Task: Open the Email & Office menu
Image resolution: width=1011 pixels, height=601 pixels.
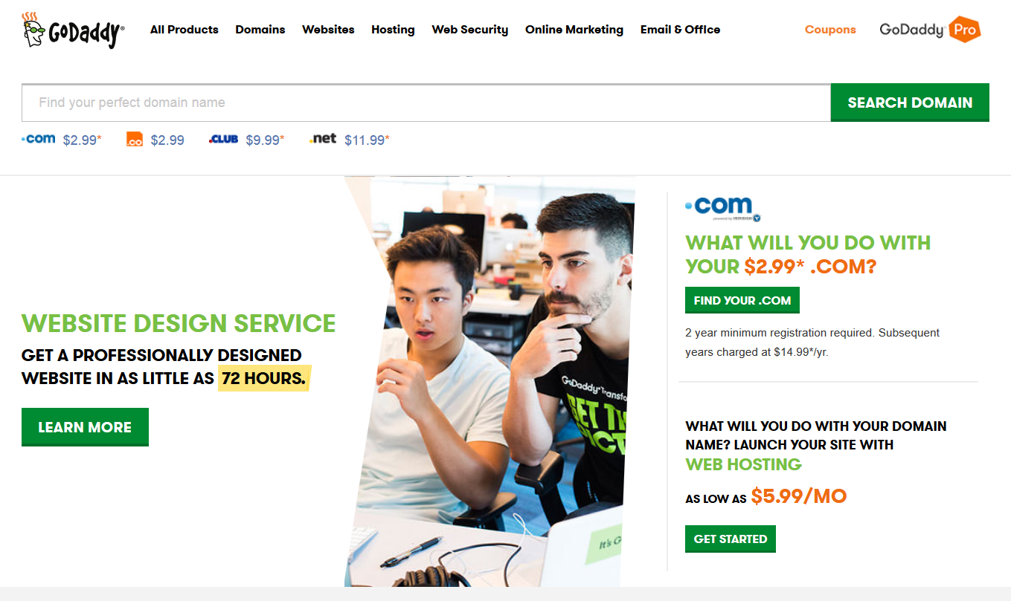Action: [x=681, y=30]
